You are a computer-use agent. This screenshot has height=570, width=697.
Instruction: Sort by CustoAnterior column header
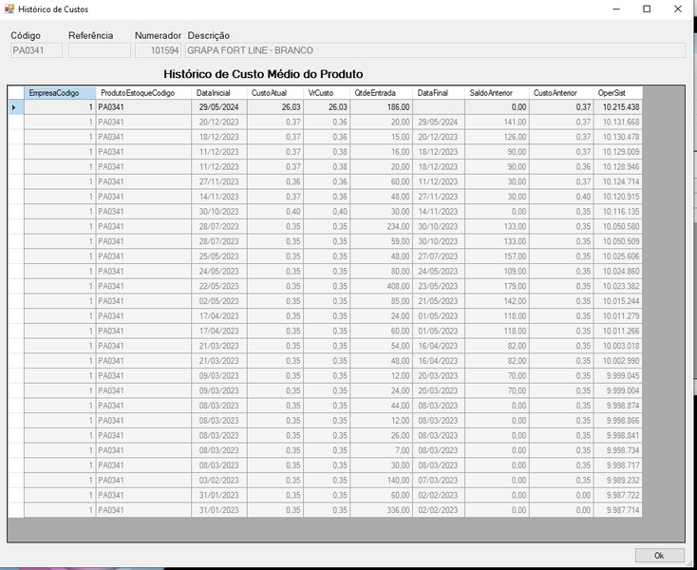point(561,93)
